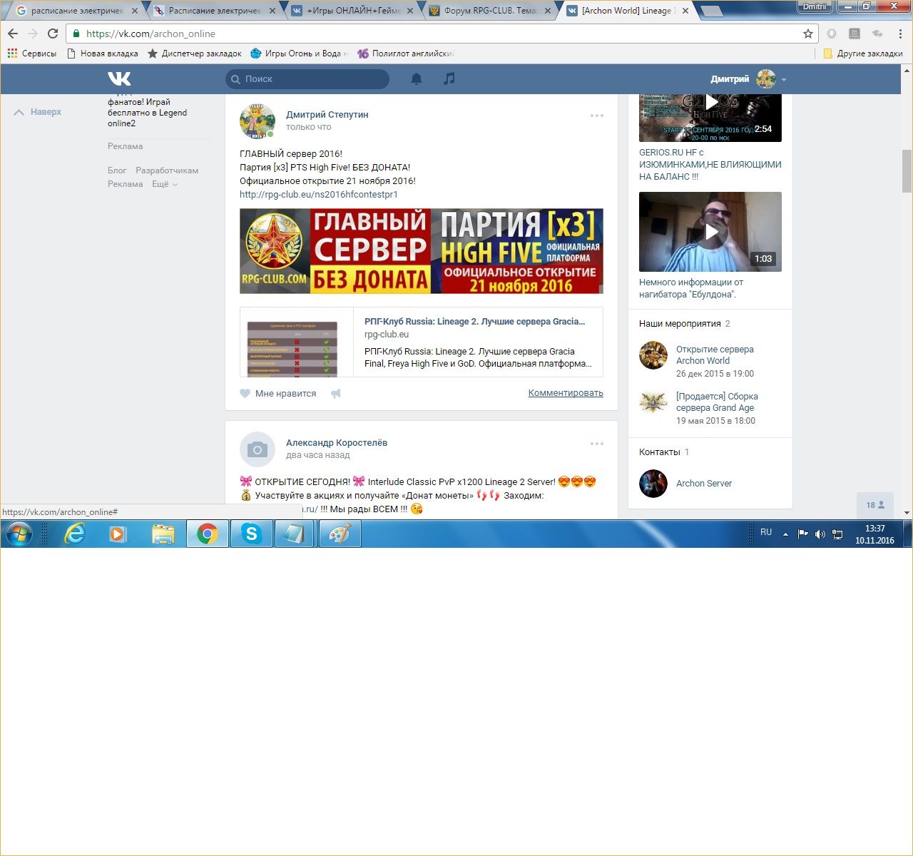
Task: Click Мне нравится text
Action: click(x=285, y=394)
